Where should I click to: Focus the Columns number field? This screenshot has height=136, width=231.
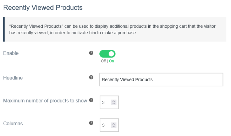point(105,125)
